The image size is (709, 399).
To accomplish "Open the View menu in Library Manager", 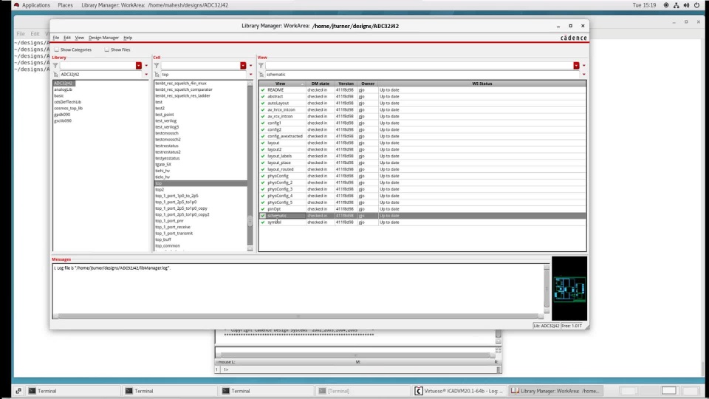I will (80, 38).
